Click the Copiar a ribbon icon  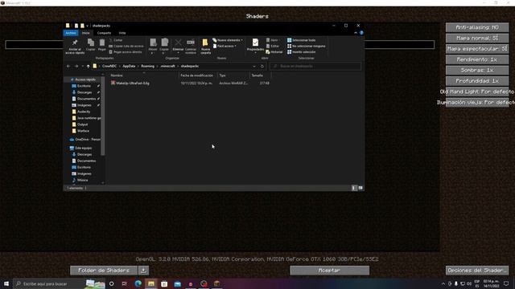[164, 46]
